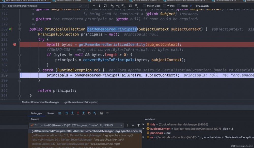254x148 pixels.
Task: Click the red Force Step Into icon
Action: tap(78, 113)
